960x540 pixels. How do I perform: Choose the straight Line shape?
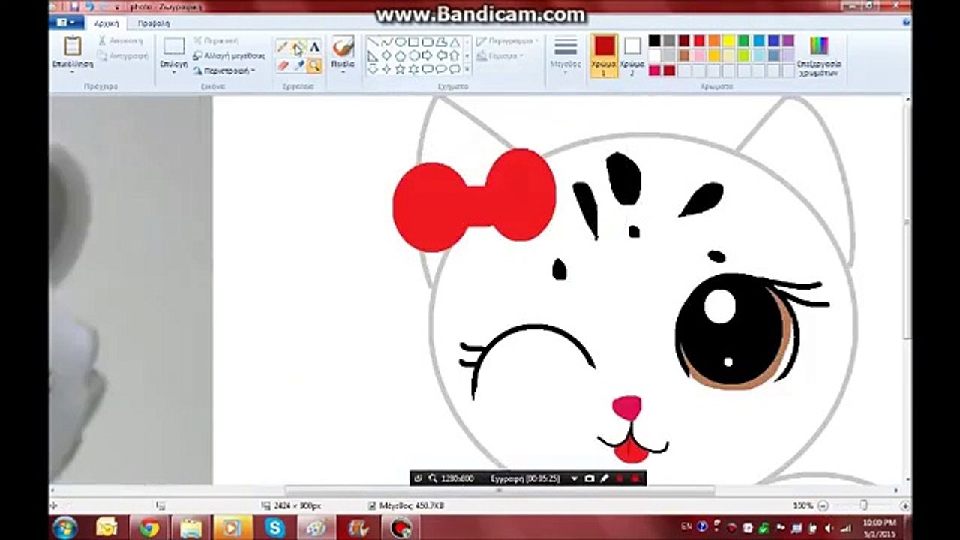coord(373,43)
